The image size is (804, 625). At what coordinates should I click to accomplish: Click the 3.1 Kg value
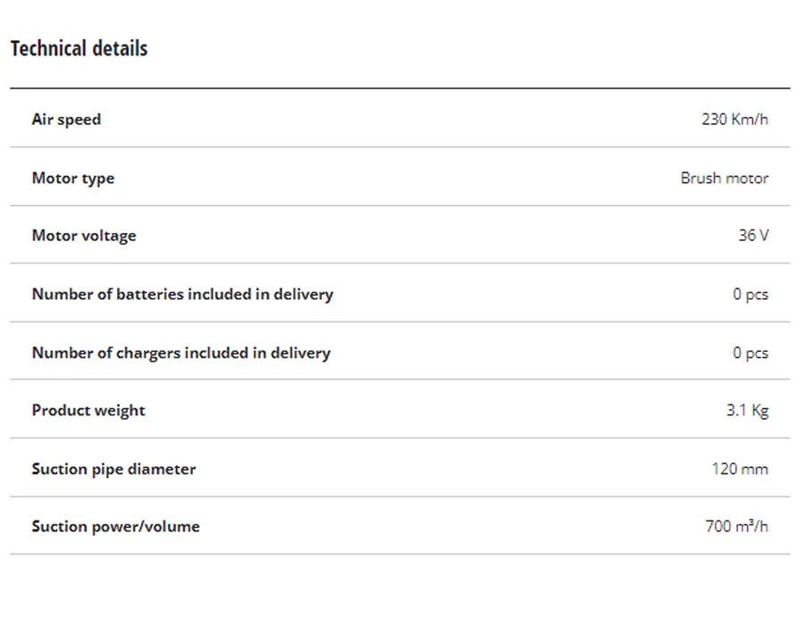pyautogui.click(x=748, y=411)
